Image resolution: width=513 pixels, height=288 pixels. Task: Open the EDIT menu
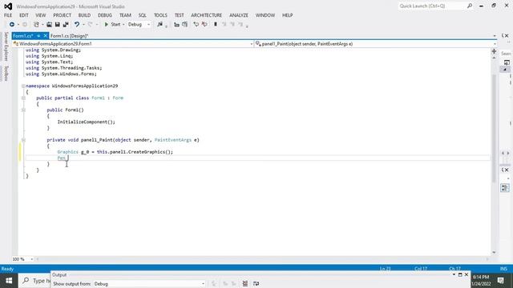[24, 15]
